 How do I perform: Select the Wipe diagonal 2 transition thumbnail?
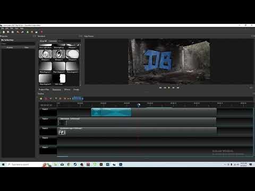point(59,66)
